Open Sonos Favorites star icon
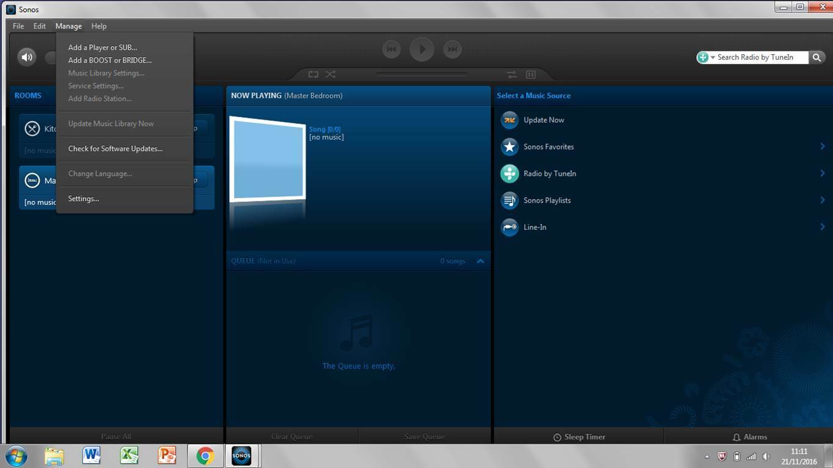 click(509, 147)
